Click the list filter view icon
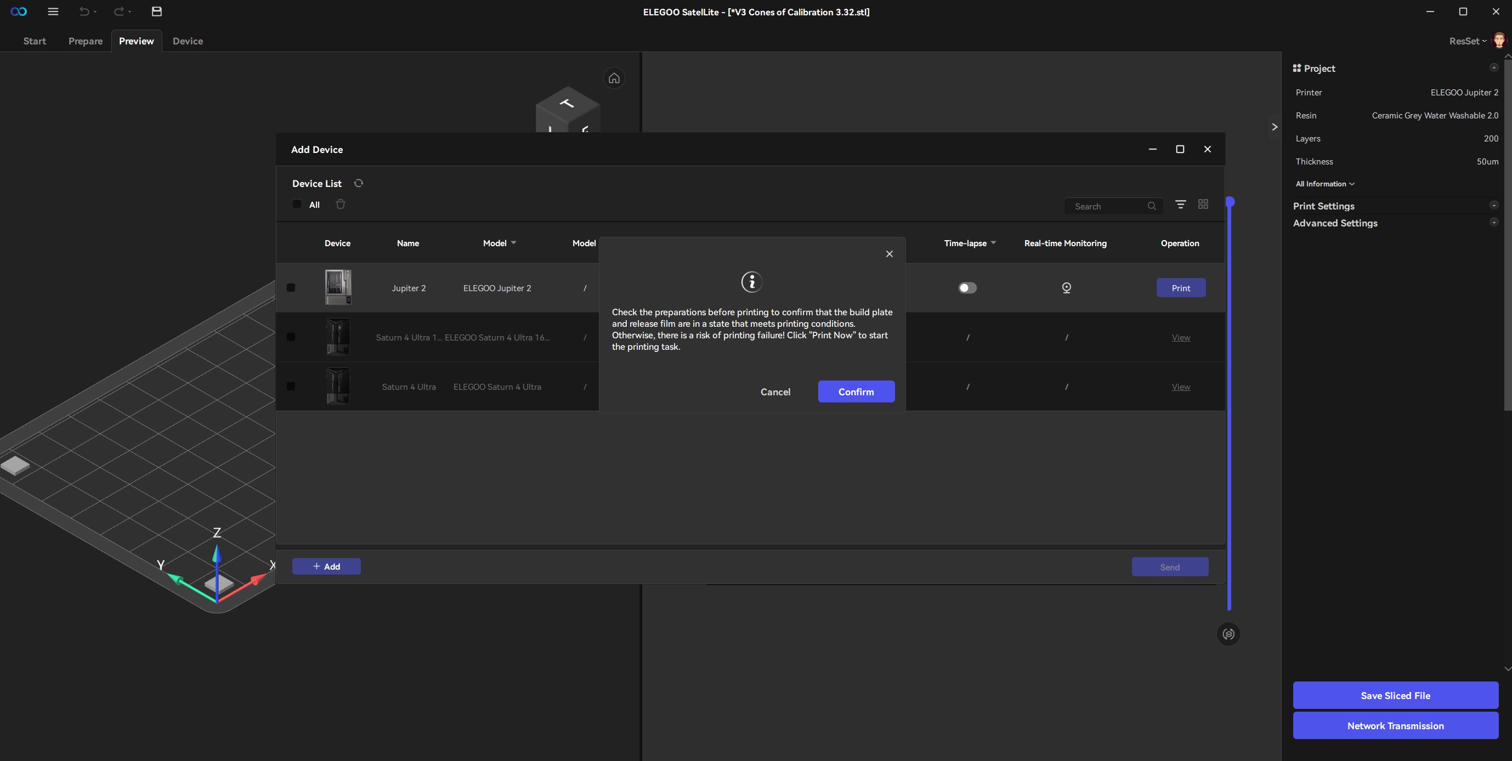1512x761 pixels. pos(1180,204)
